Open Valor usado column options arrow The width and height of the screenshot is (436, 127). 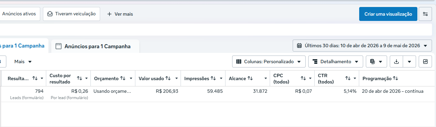coord(176,79)
